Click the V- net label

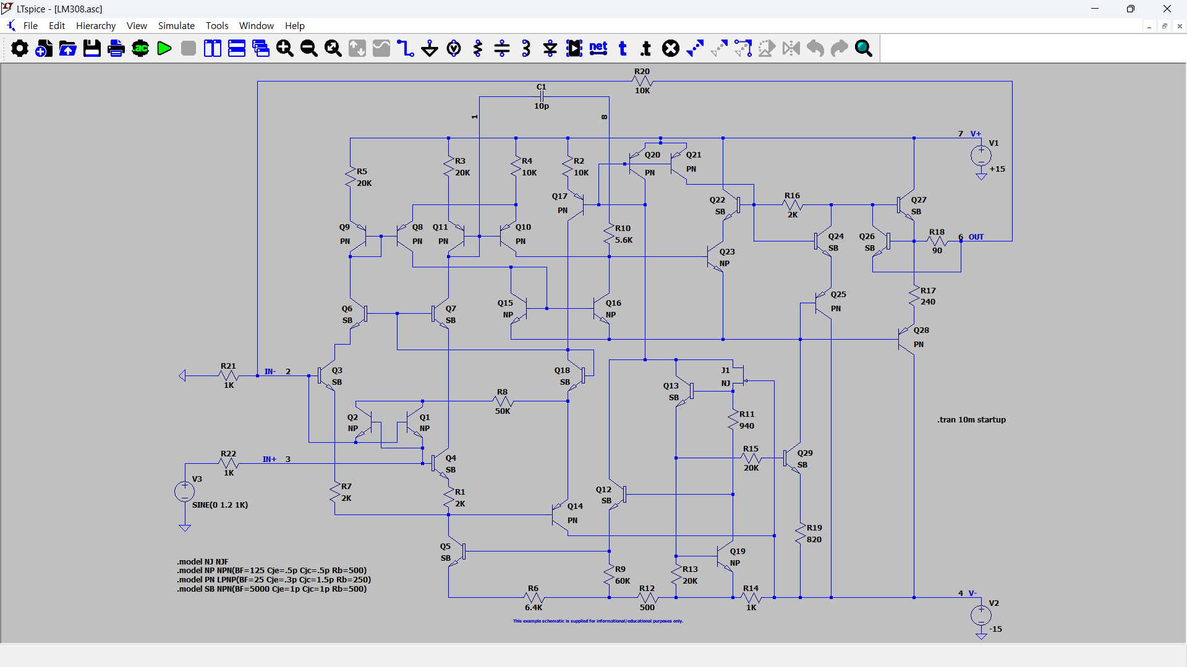pos(972,593)
